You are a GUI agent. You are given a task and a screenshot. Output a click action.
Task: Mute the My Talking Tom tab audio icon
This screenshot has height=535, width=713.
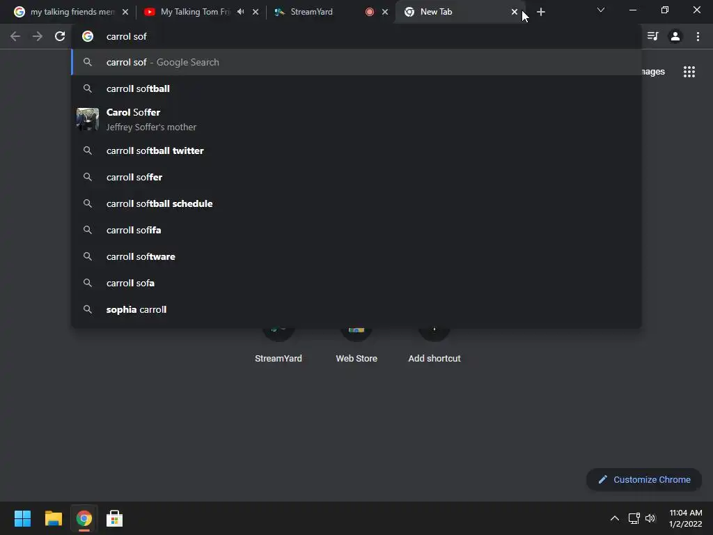[240, 12]
